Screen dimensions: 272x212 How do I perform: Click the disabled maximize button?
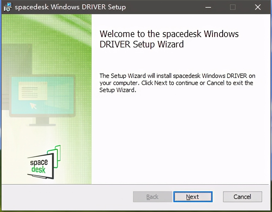[232, 7]
